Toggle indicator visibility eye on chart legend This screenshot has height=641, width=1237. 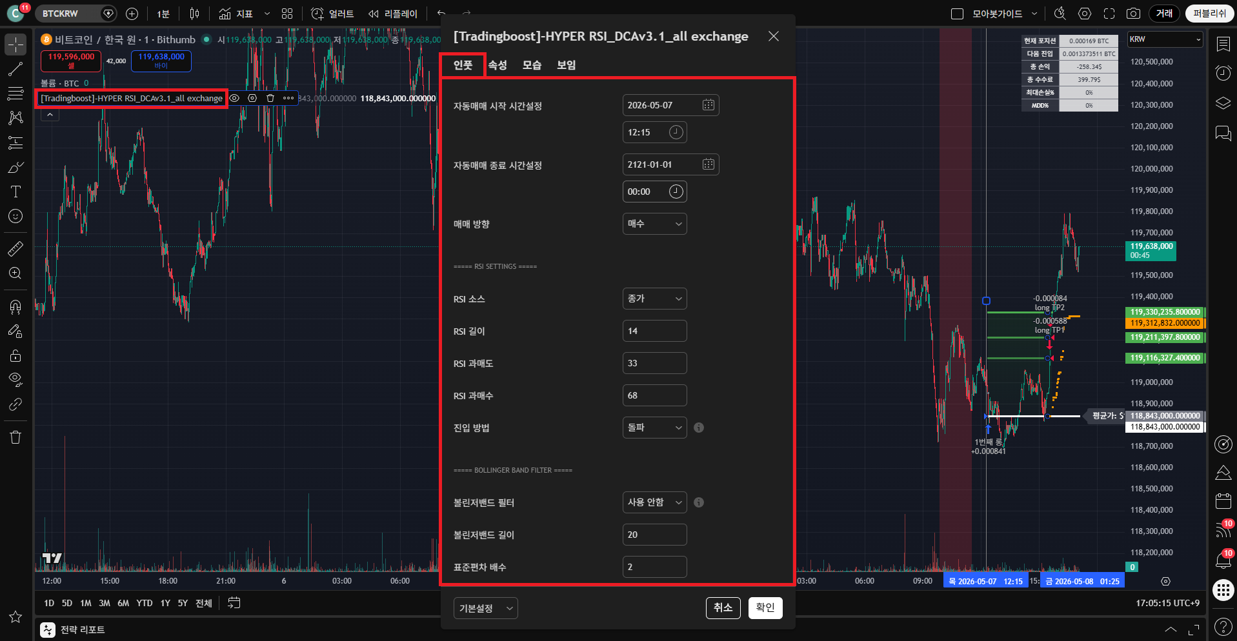pyautogui.click(x=235, y=98)
